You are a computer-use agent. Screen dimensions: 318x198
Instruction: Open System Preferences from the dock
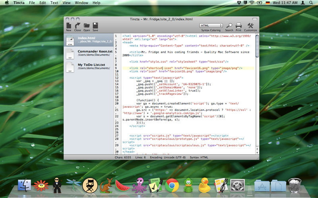click(237, 185)
